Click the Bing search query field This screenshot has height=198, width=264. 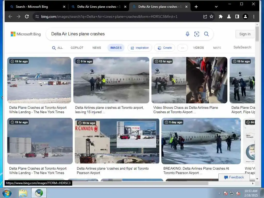116,34
